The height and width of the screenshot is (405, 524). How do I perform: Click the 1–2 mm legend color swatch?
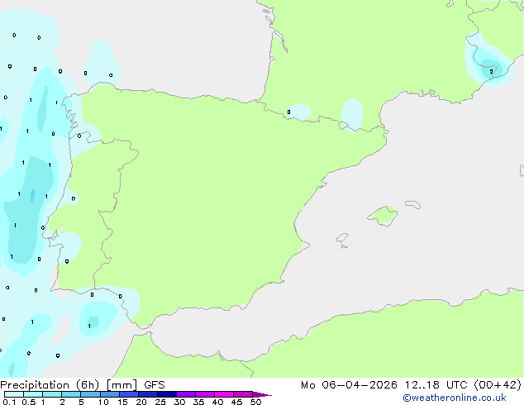[x=52, y=394]
